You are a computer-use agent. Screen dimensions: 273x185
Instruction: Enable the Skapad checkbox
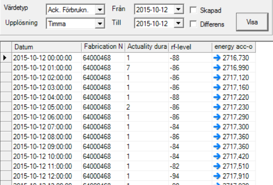(193, 10)
